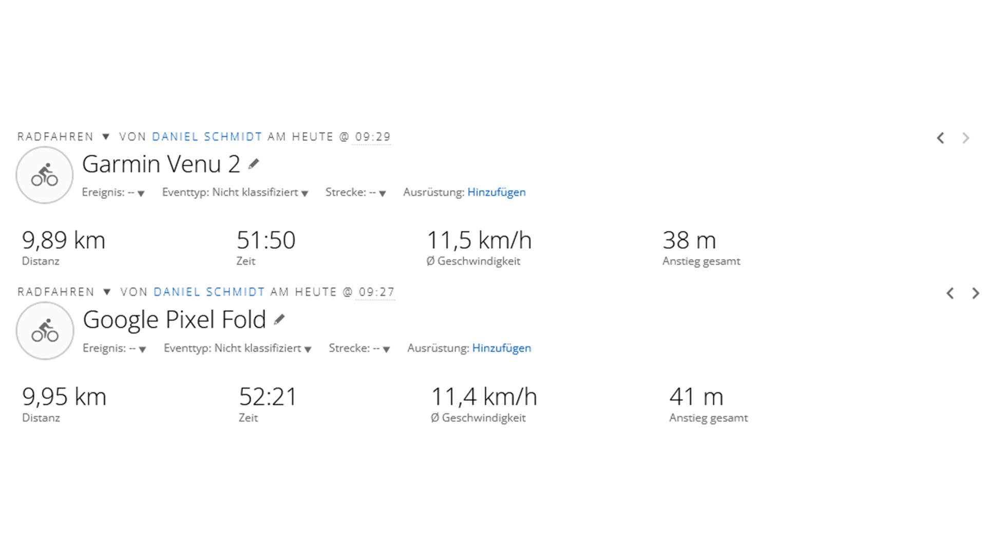Click the cycling icon beside Garmin Venu 2
Image resolution: width=986 pixels, height=555 pixels.
pyautogui.click(x=45, y=175)
